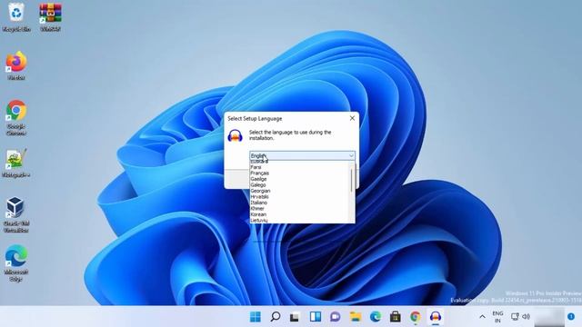Image resolution: width=582 pixels, height=327 pixels.
Task: Open the Widgets panel from taskbar
Action: (x=316, y=317)
